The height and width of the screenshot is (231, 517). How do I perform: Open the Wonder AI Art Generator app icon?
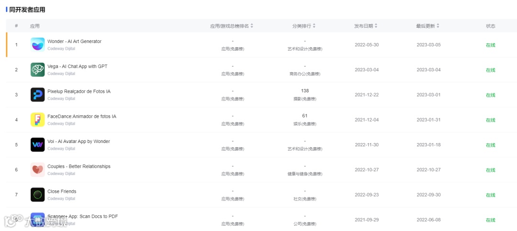[x=38, y=44]
